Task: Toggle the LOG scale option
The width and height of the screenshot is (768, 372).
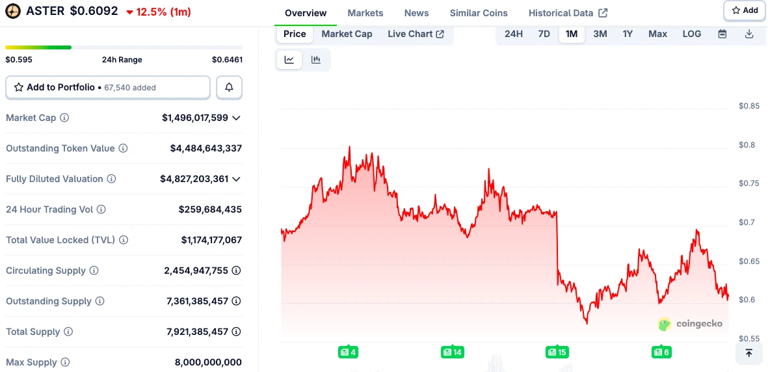Action: pyautogui.click(x=691, y=34)
